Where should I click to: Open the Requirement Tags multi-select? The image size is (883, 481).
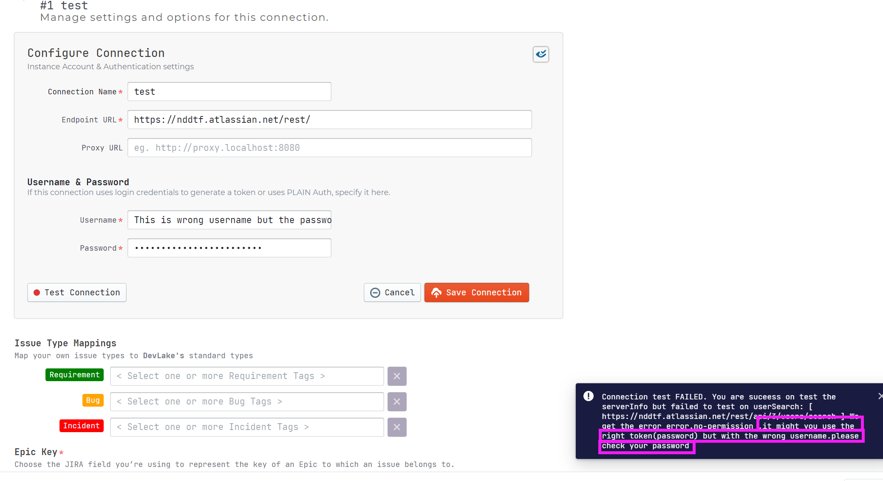coord(246,376)
